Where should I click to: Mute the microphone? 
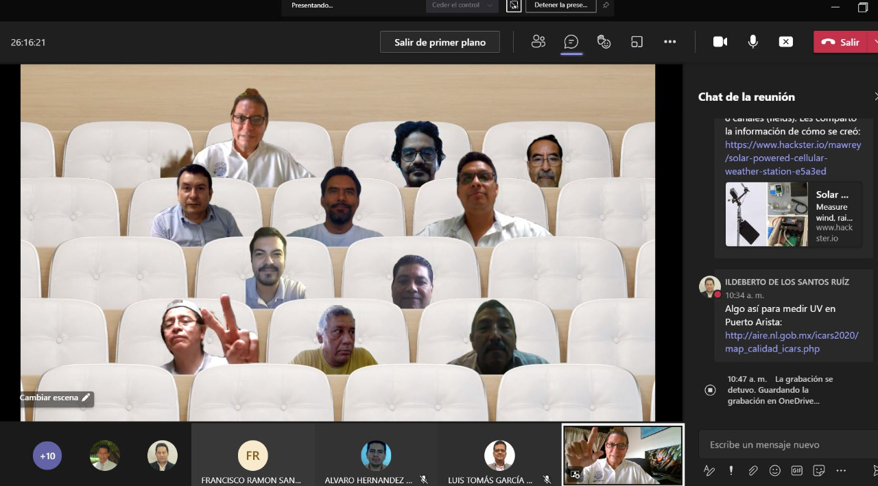[753, 42]
